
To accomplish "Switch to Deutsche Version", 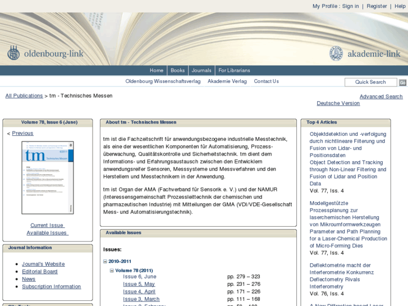I will pyautogui.click(x=338, y=103).
